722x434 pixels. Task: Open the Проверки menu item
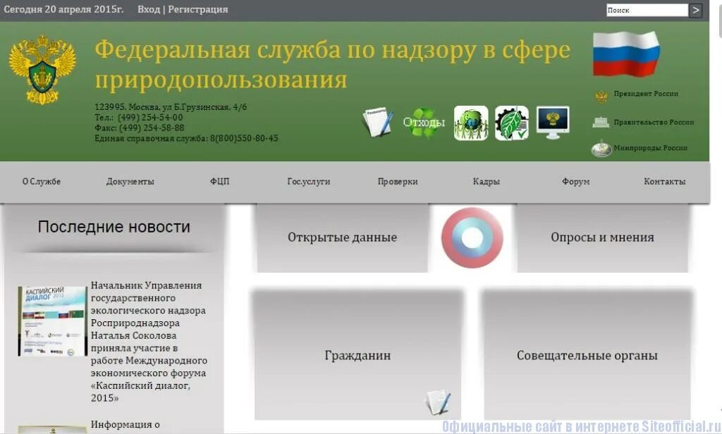(x=398, y=181)
